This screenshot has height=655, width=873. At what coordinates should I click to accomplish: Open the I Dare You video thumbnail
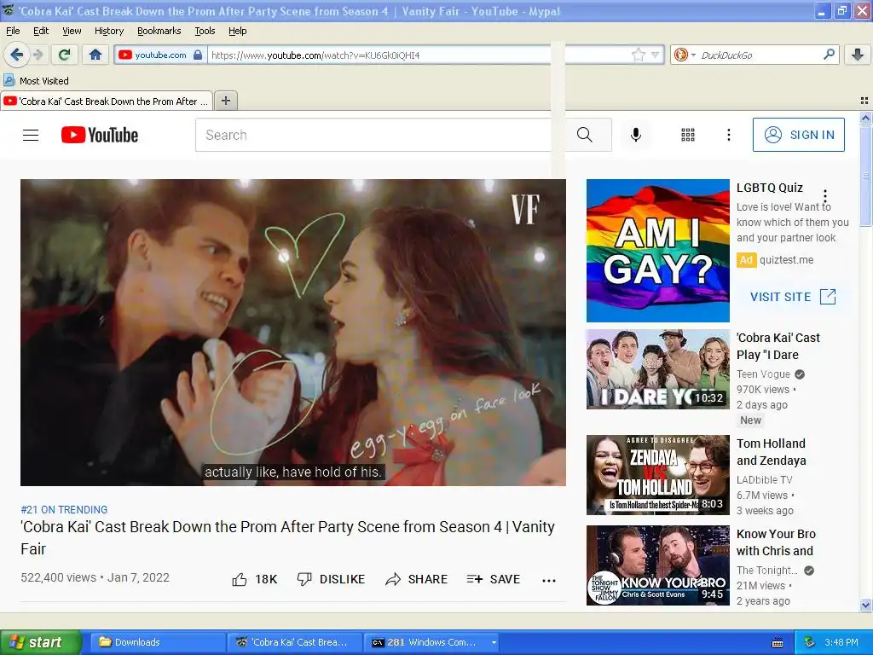(657, 368)
